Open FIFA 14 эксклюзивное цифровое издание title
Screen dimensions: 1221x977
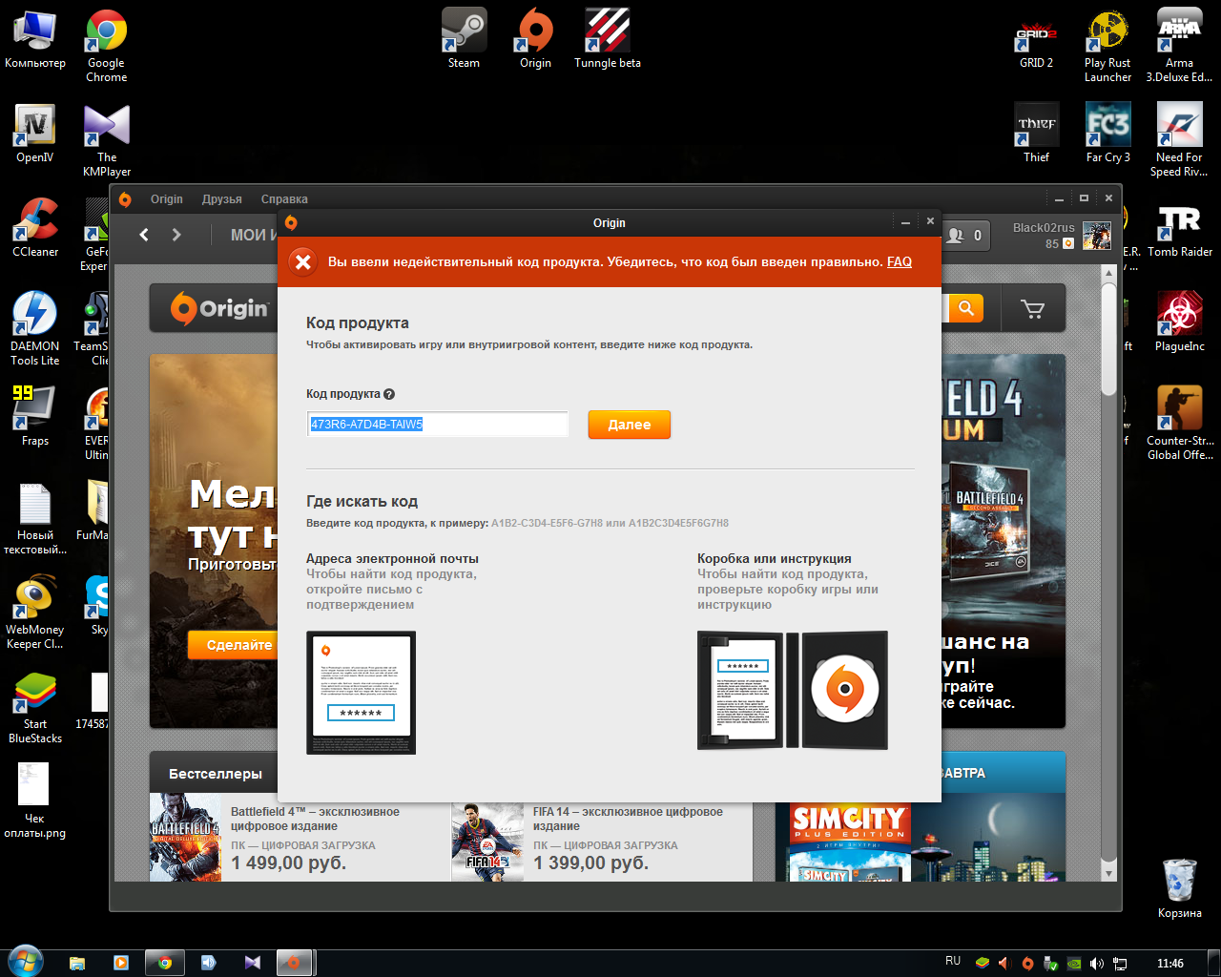tap(628, 819)
